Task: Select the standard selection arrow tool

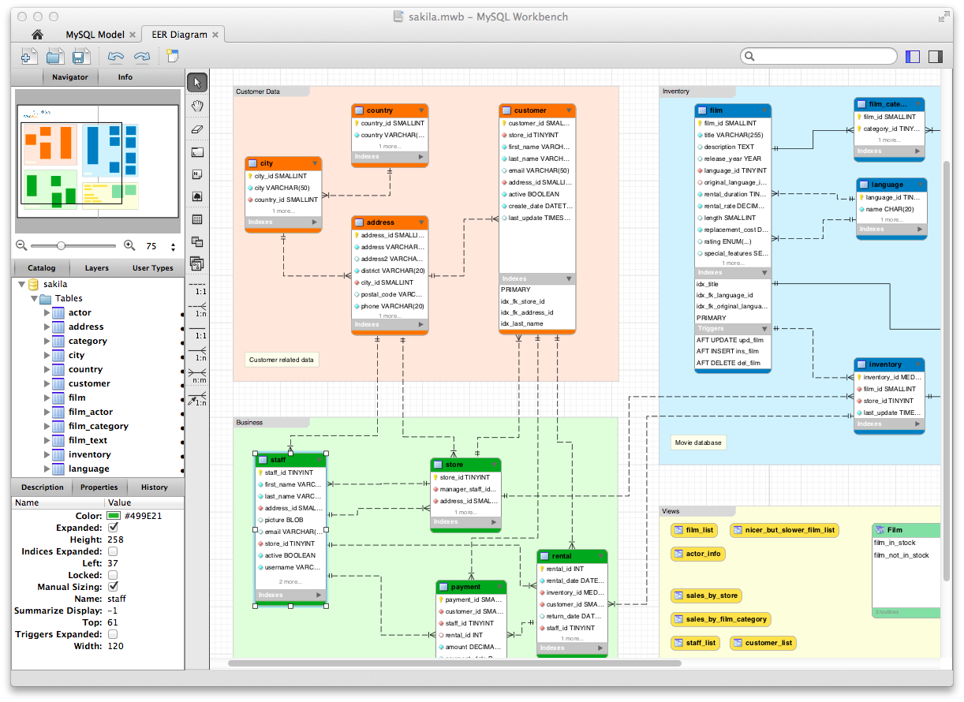Action: pyautogui.click(x=197, y=81)
